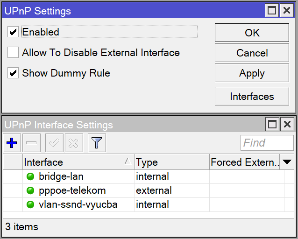The width and height of the screenshot is (298, 239).
Task: Enable Allow To Disable External Interface
Action: point(13,53)
